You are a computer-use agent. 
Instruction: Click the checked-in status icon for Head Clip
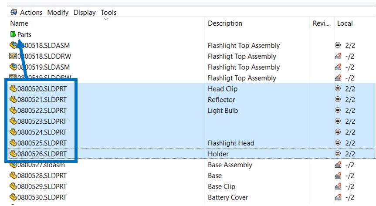click(x=338, y=89)
